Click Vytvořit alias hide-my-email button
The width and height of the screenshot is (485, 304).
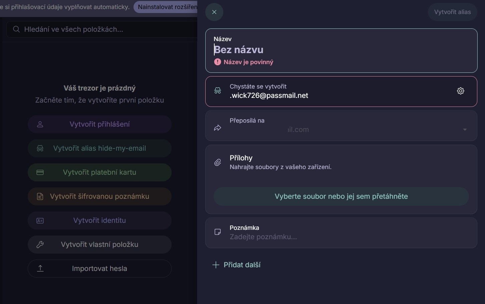99,148
